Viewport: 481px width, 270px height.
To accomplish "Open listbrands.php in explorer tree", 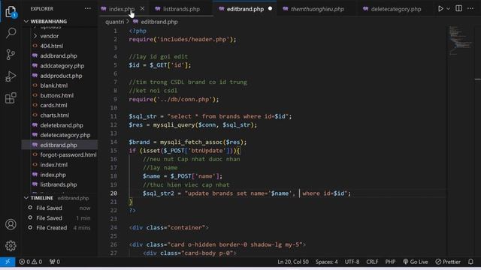I will (x=59, y=184).
